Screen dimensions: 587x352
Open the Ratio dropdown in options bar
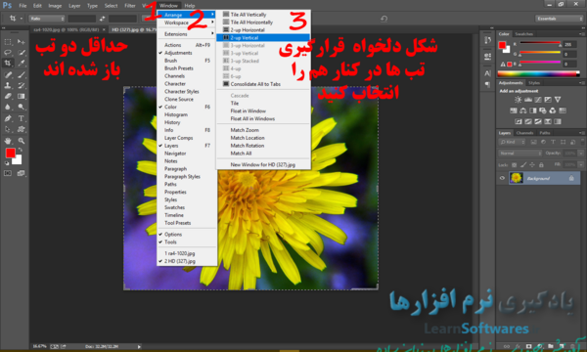[x=47, y=19]
